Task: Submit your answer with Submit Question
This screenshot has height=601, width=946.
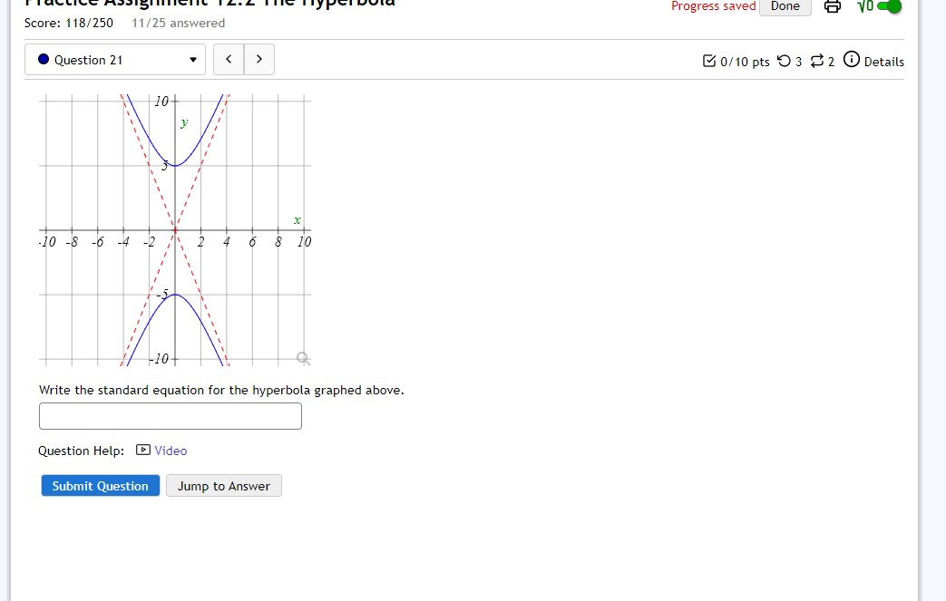Action: point(100,485)
